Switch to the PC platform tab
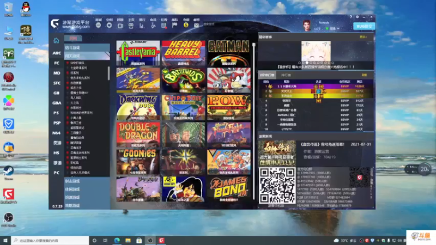Viewport: 436px width, 245px height. click(x=57, y=173)
